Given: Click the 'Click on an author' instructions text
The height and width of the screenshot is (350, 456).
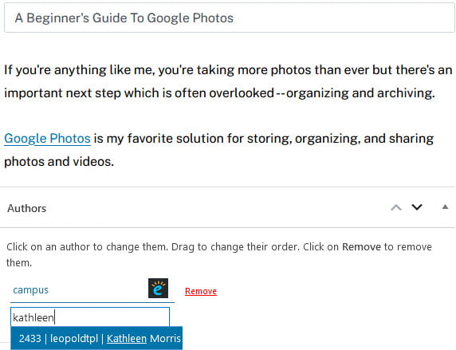Looking at the screenshot, I should [219, 254].
